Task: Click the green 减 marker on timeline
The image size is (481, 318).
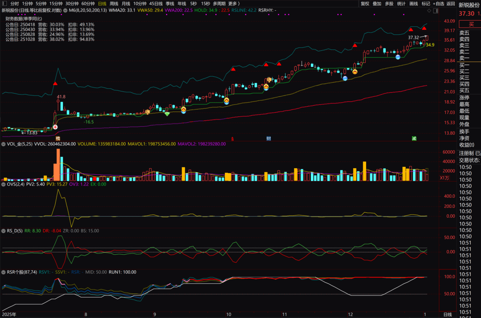Action: pyautogui.click(x=414, y=139)
